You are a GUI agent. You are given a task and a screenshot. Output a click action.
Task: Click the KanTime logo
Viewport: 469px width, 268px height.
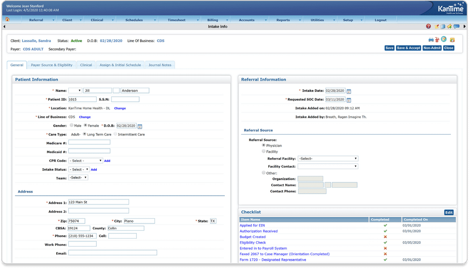[x=450, y=8]
